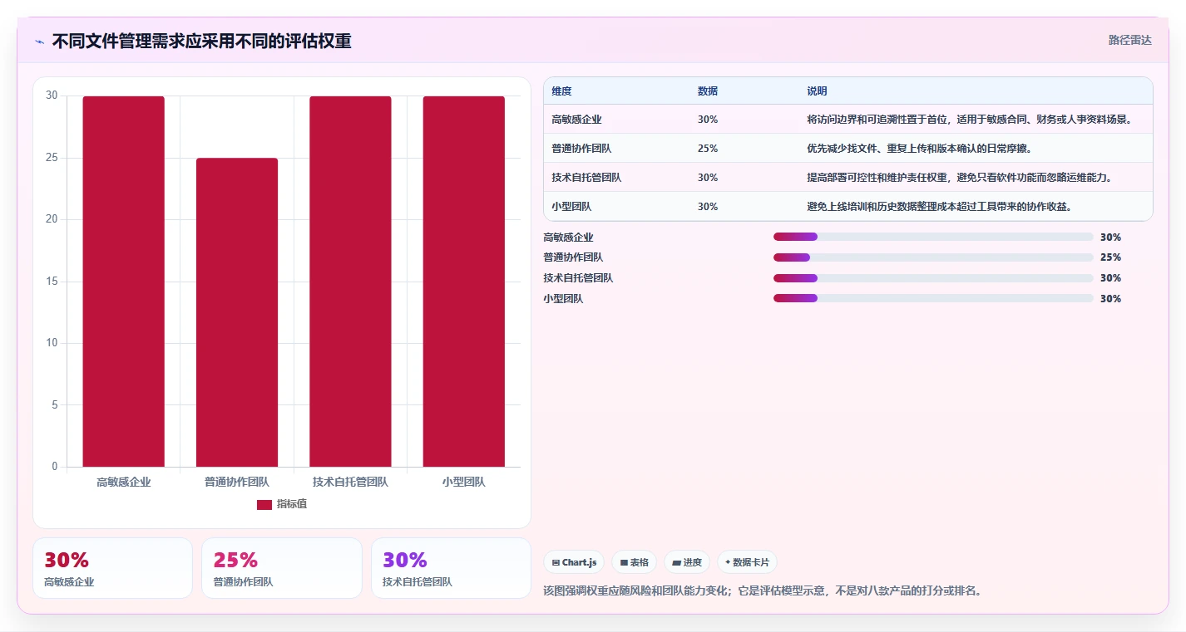
Task: Click the 普通协作团队 label above progress list
Action: (573, 257)
